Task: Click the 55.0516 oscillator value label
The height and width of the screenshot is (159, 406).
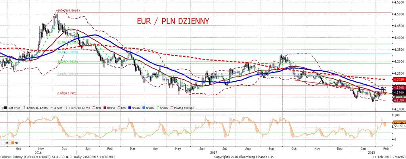Action: [x=398, y=126]
